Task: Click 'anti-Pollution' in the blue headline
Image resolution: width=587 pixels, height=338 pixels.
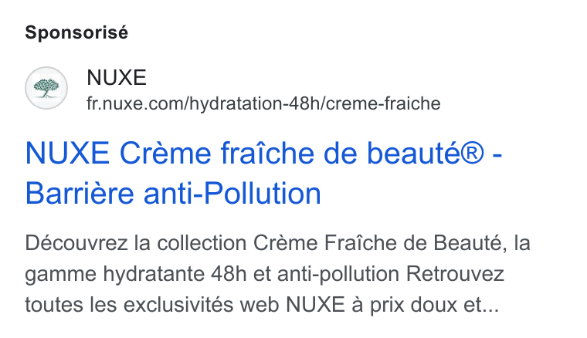Action: [x=232, y=193]
